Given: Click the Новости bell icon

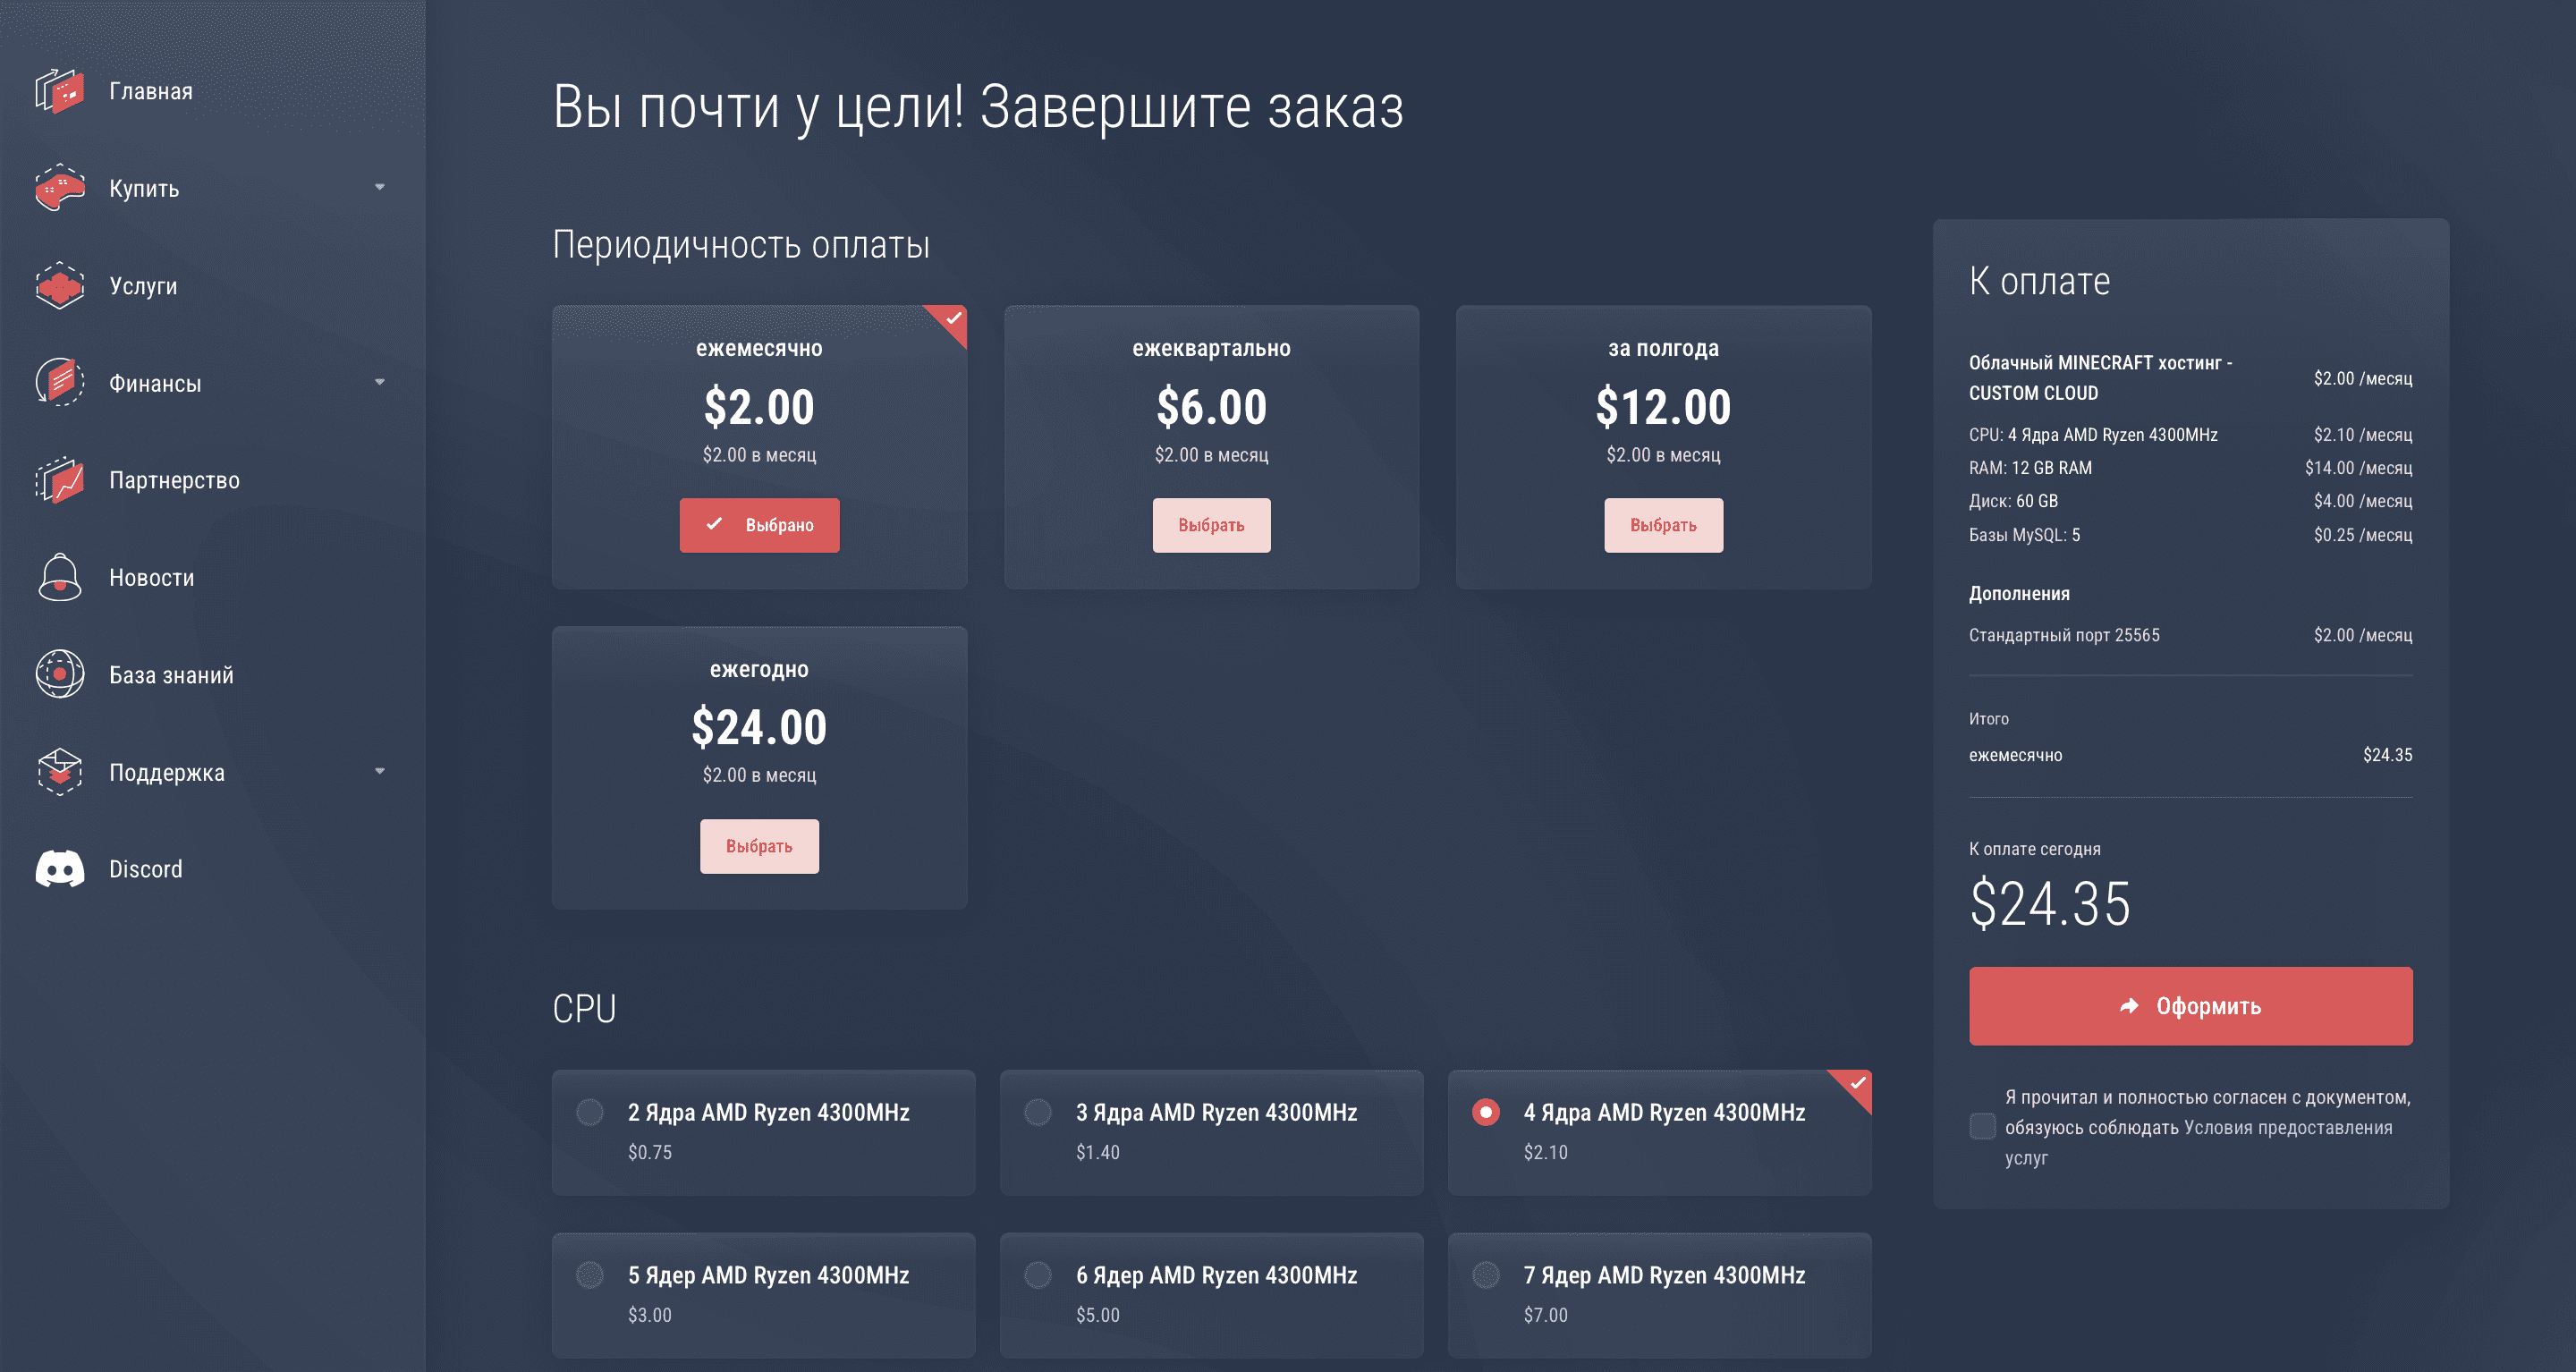Looking at the screenshot, I should click(60, 578).
